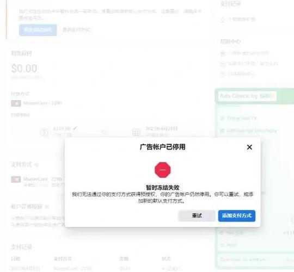Click the 重试 button
The height and width of the screenshot is (272, 294).
197,215
